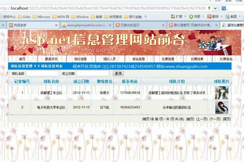244x162 pixels.
Task: Click the 从未输过的高级队伍 description cell
Action: tap(177, 107)
